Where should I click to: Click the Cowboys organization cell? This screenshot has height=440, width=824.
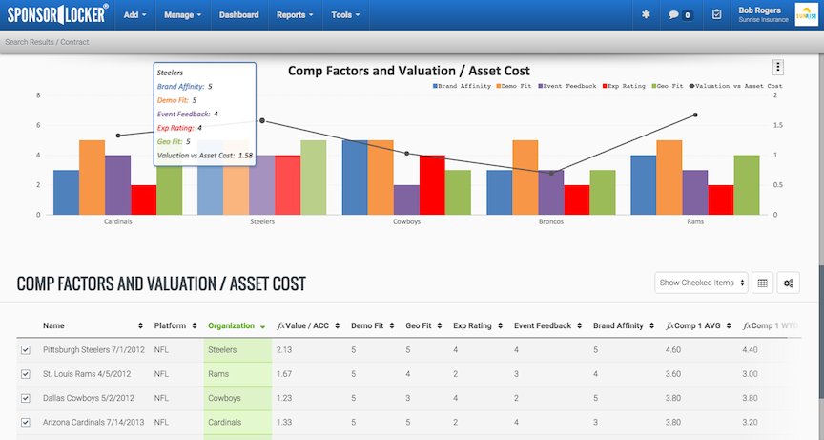click(237, 398)
